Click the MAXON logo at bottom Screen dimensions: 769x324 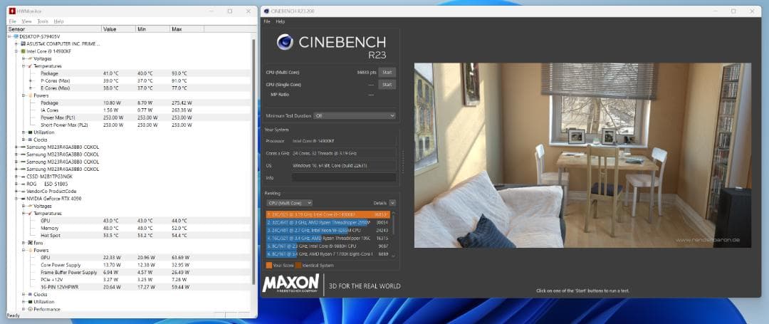[291, 284]
